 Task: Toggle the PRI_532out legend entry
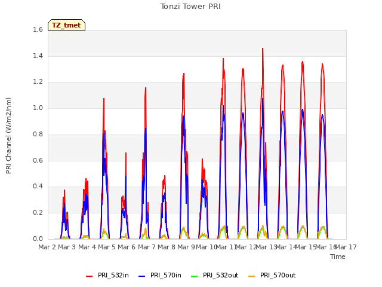tap(214, 275)
